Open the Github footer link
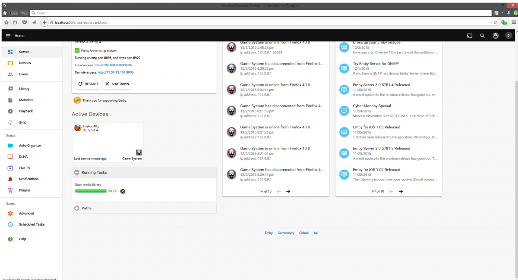518x280 pixels. coord(304,233)
